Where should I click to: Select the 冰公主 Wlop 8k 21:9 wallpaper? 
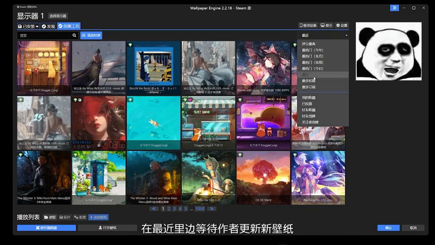pos(99,68)
